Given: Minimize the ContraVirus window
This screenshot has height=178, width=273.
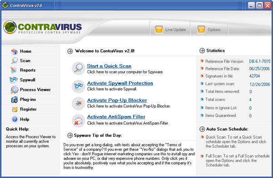Looking at the screenshot, I should coord(251,5).
